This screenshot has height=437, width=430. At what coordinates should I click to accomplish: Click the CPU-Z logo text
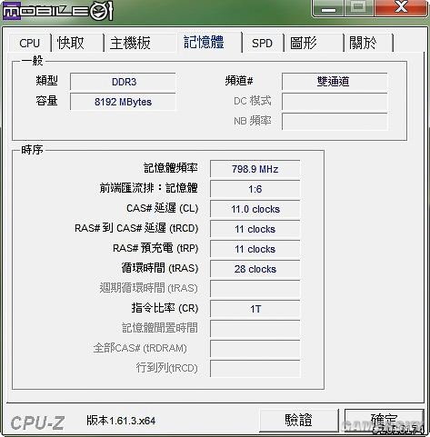click(37, 422)
